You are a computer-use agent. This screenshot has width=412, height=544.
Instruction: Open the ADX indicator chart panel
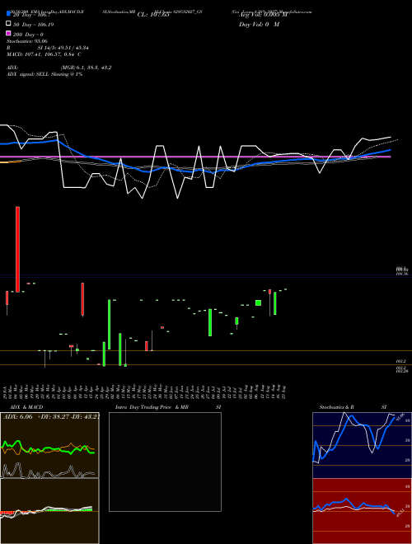[49, 445]
